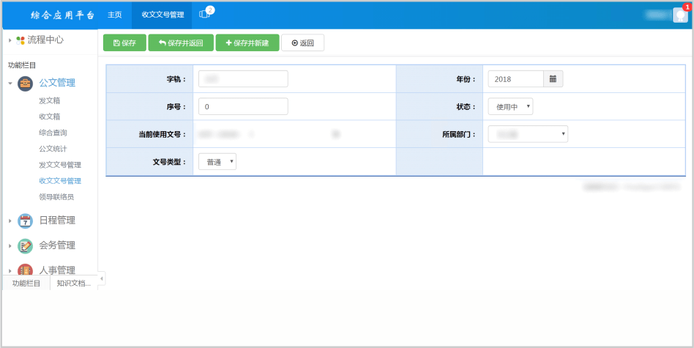
Task: Switch to the 主页 tab
Action: point(115,15)
